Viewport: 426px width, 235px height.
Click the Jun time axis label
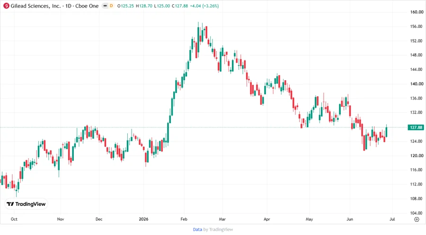[x=350, y=219]
